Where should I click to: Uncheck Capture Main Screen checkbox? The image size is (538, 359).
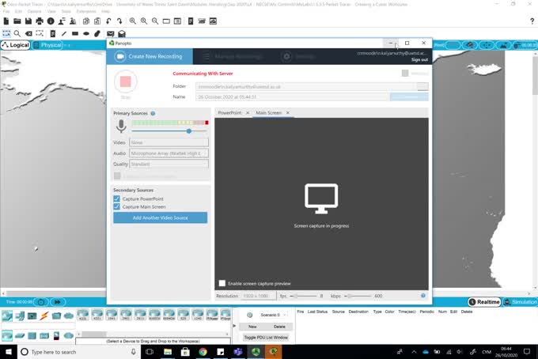coord(117,207)
